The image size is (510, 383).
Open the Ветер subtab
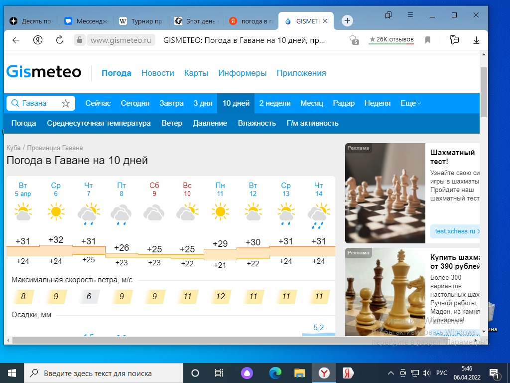click(172, 123)
